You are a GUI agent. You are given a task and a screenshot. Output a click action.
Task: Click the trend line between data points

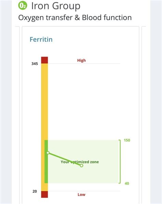click(65, 159)
